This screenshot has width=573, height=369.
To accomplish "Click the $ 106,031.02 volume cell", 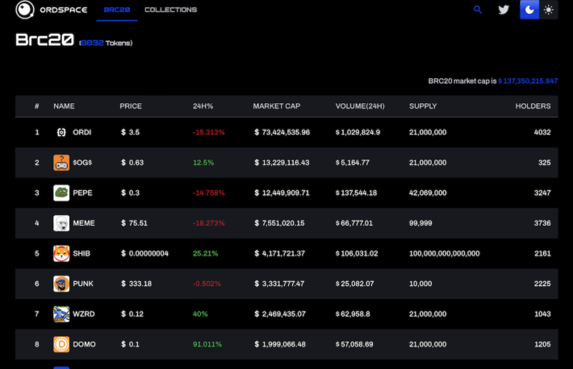I will point(357,253).
